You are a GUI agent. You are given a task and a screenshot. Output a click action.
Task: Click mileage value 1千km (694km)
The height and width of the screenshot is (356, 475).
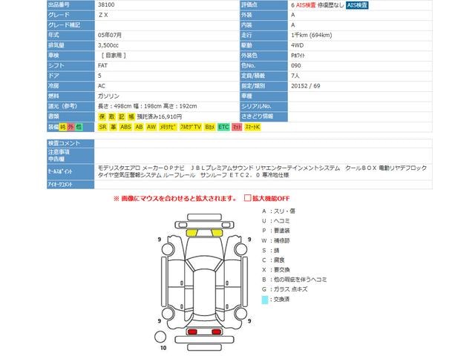pyautogui.click(x=312, y=35)
